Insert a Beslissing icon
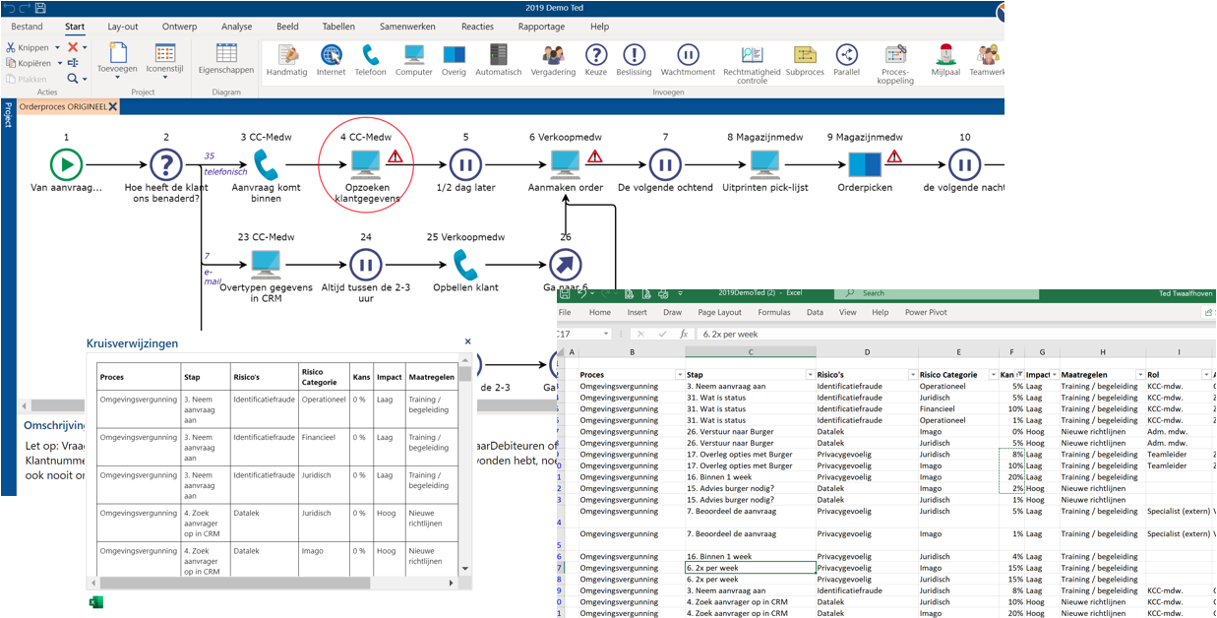The image size is (1217, 618). coord(635,59)
